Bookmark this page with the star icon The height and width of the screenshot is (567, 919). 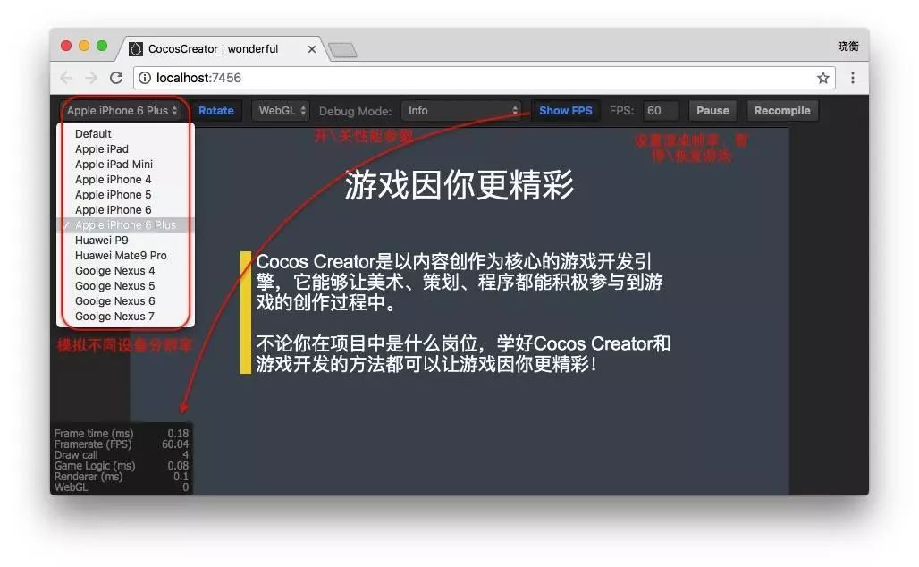pos(822,78)
